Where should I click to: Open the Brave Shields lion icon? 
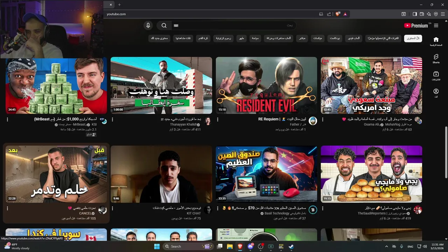pos(337,14)
